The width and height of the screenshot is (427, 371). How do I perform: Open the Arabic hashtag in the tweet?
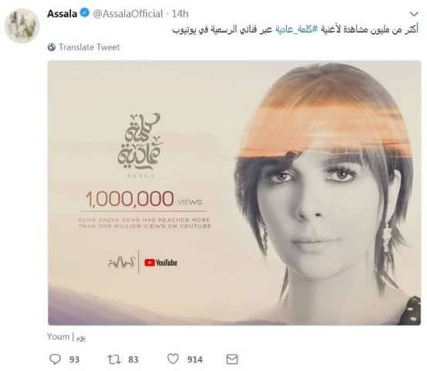pos(295,29)
